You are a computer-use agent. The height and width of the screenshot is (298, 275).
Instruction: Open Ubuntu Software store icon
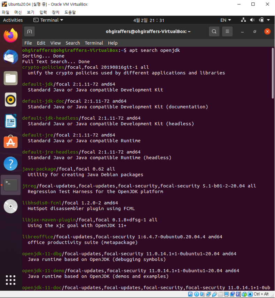tap(11, 142)
